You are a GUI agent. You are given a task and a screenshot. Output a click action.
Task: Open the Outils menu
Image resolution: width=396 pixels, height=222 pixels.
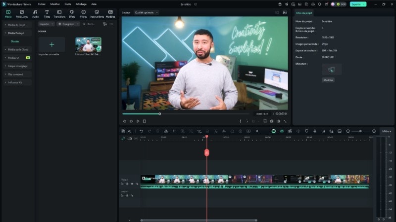tap(68, 4)
